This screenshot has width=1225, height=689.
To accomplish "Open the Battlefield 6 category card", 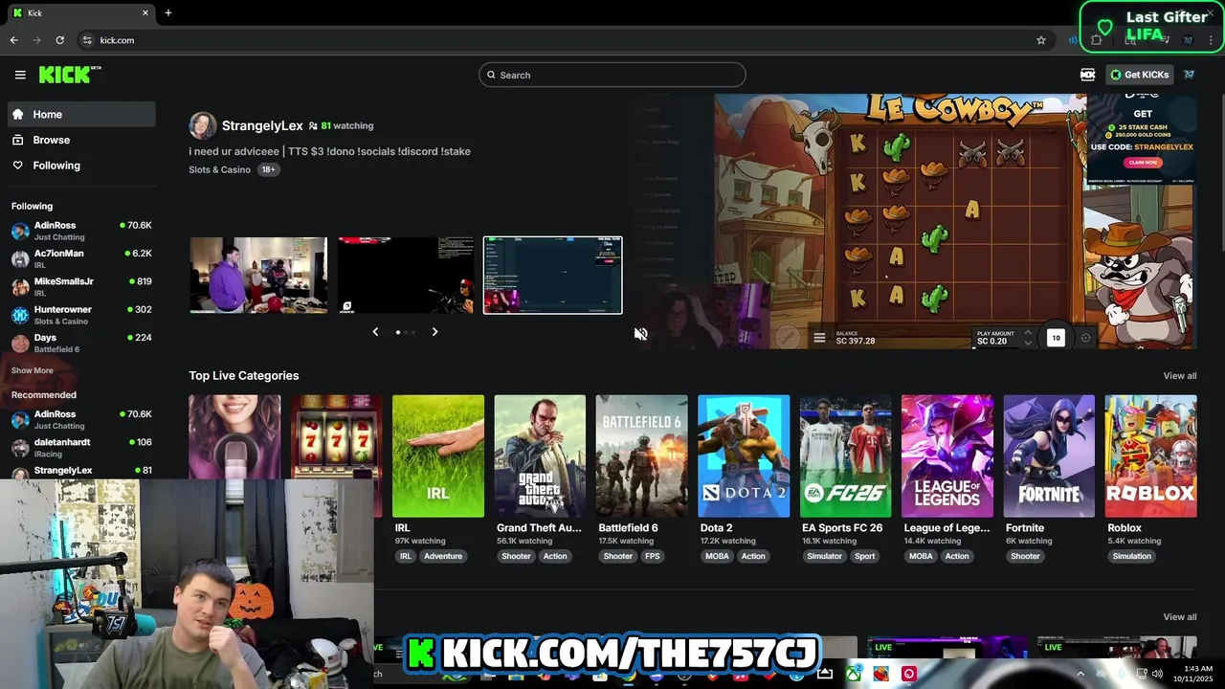I will [641, 456].
